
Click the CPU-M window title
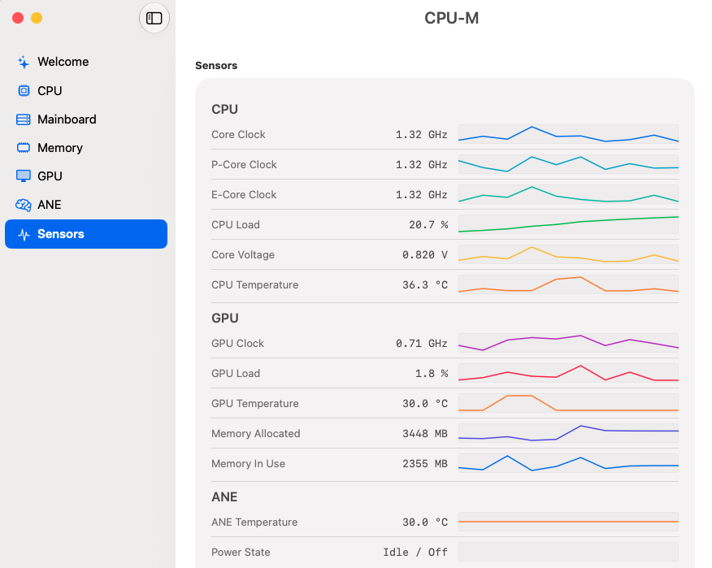click(x=451, y=18)
